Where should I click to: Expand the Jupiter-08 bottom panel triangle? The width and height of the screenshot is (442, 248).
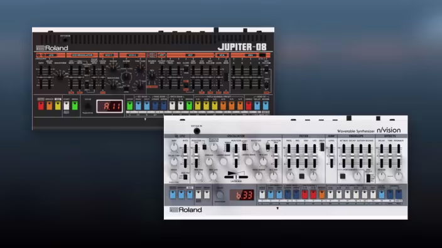tap(145, 119)
